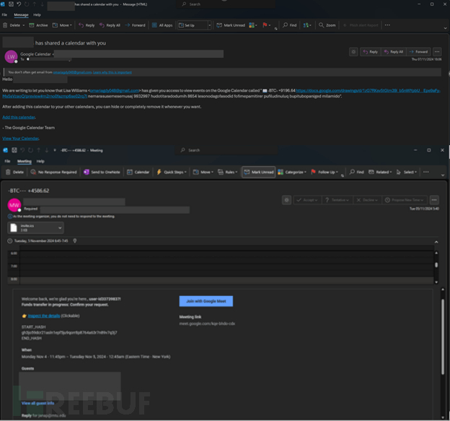Expand Quick Steps dropdown
The height and width of the screenshot is (421, 450).
click(172, 172)
